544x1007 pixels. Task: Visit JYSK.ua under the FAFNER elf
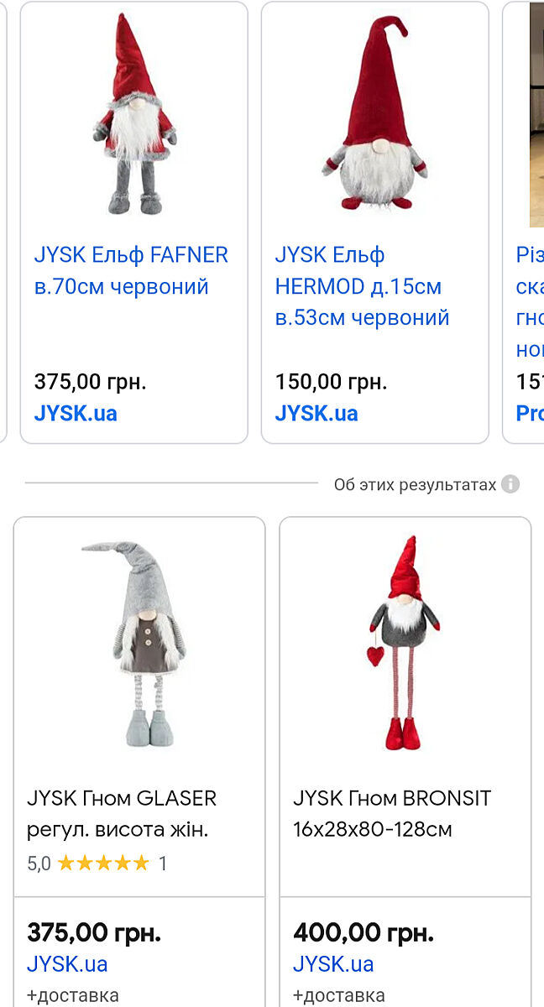(x=76, y=414)
